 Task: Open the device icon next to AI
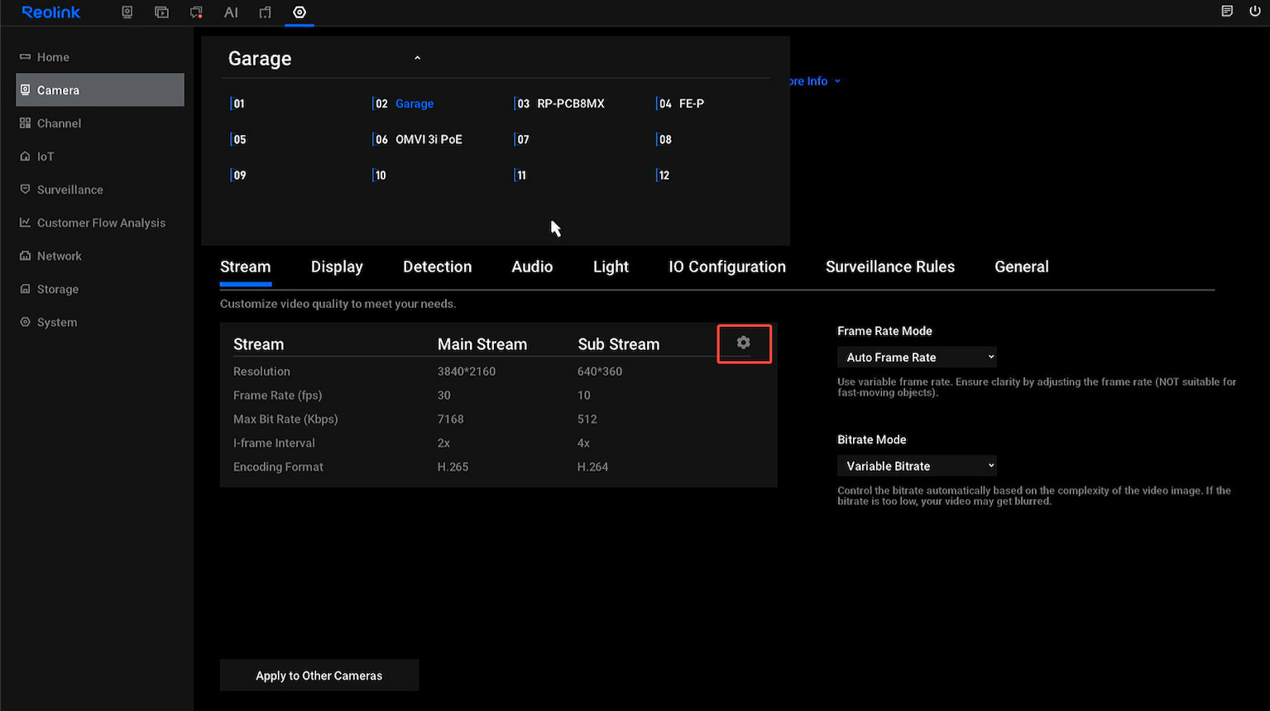[265, 12]
